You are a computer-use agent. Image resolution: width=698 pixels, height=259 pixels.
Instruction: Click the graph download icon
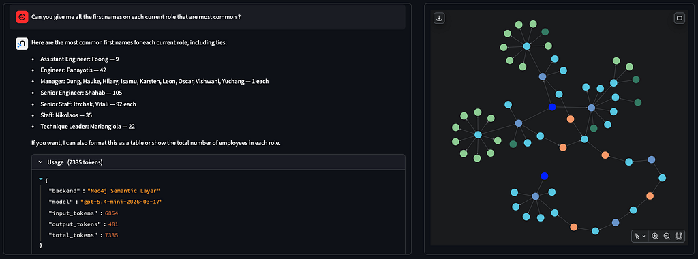439,18
